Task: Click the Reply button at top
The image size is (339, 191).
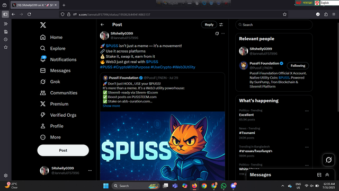Action: tap(209, 25)
